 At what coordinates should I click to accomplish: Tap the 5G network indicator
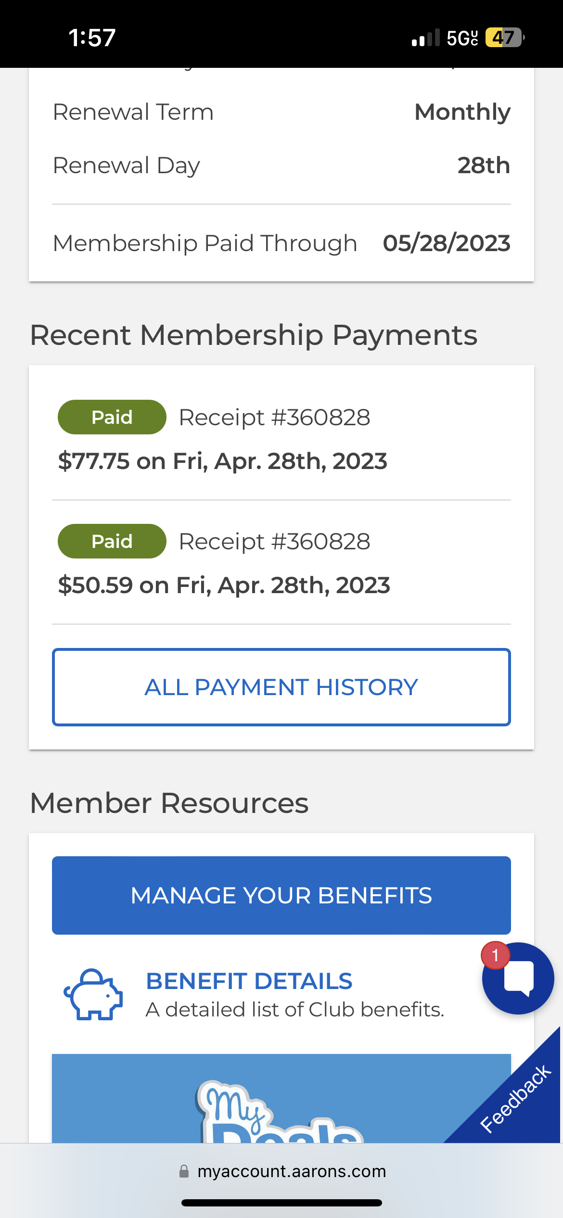pyautogui.click(x=462, y=38)
